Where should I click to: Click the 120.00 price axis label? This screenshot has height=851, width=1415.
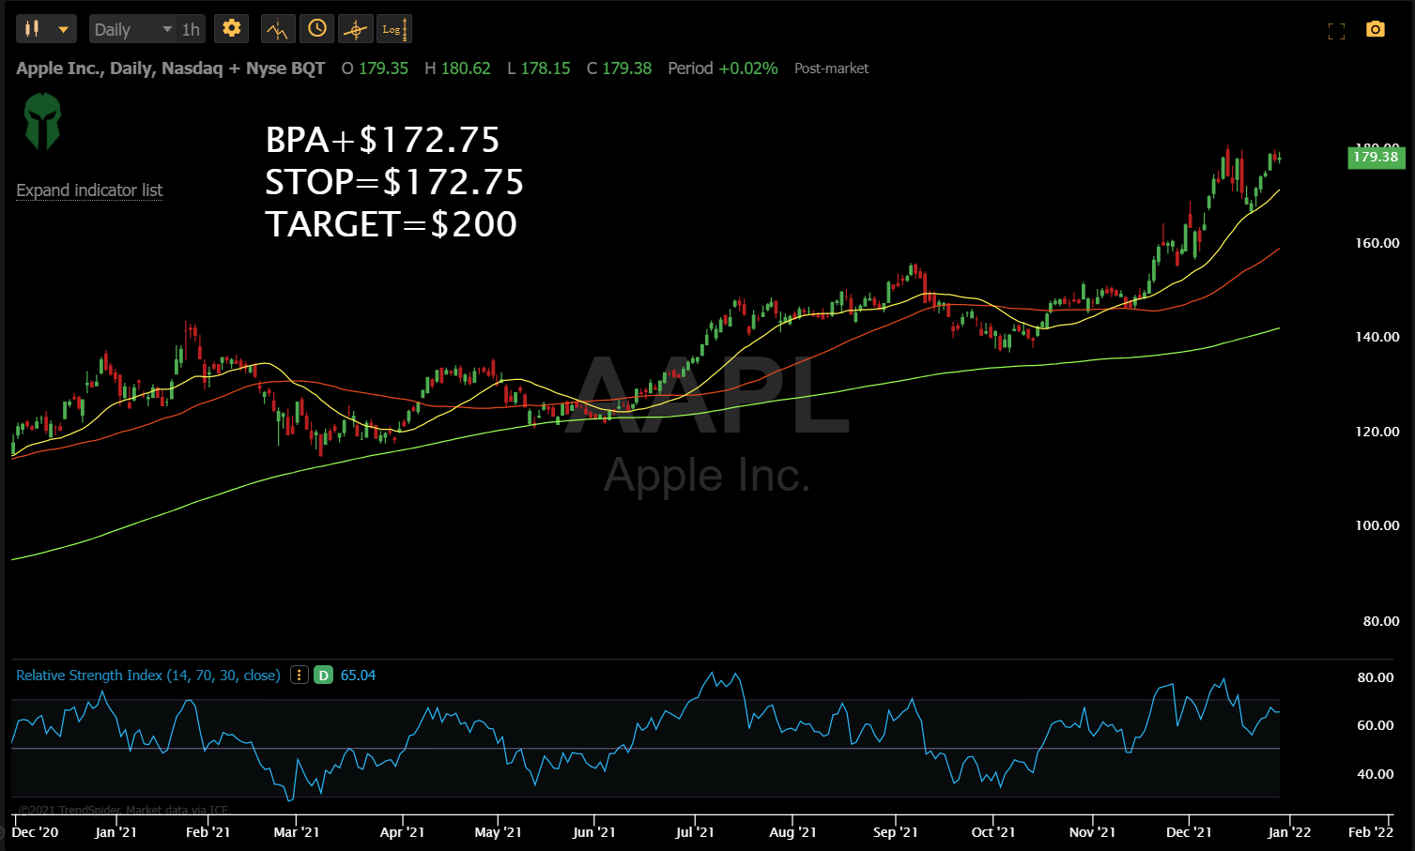1377,432
